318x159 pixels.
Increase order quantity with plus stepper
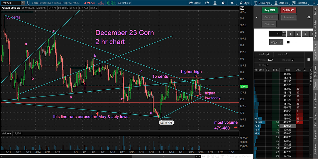tap(284, 32)
